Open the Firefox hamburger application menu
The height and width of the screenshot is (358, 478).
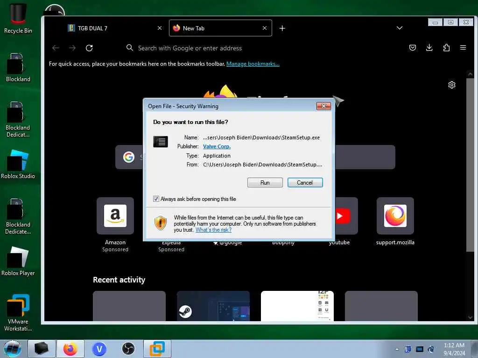463,48
